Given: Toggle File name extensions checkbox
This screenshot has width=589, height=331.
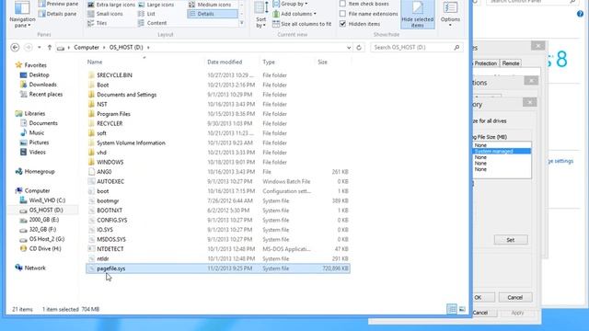Looking at the screenshot, I should click(368, 14).
